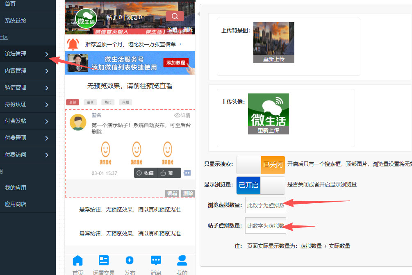Click the 赞 thumbs-up icon on the post
This screenshot has width=412, height=275.
pyautogui.click(x=163, y=173)
